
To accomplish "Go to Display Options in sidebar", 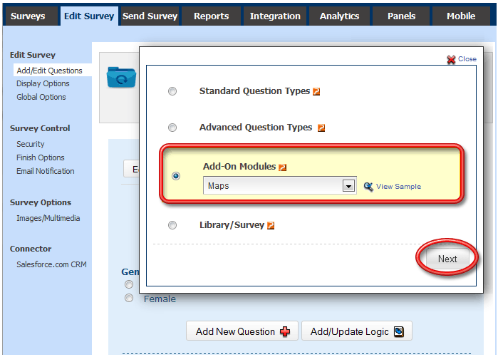I will [x=43, y=84].
